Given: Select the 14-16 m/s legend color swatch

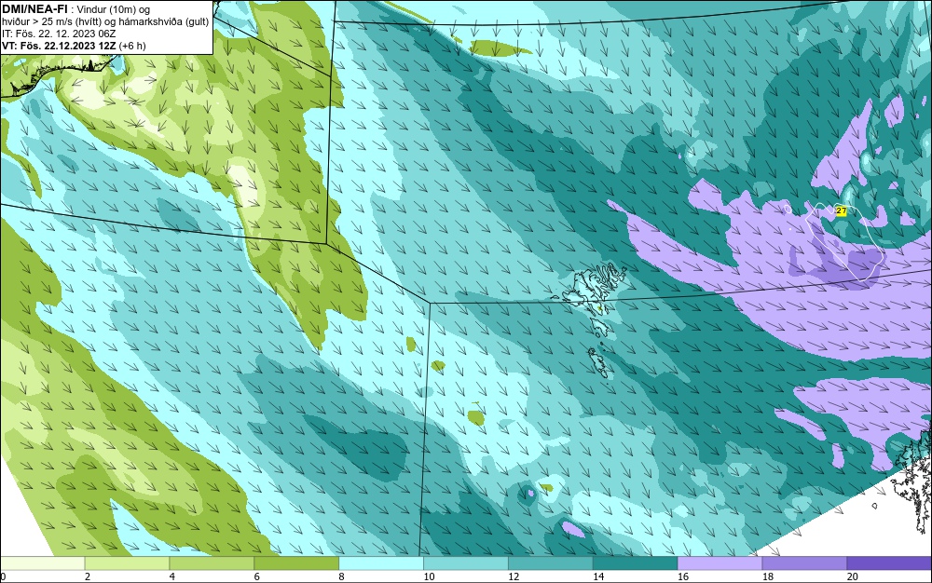Looking at the screenshot, I should pos(635,563).
